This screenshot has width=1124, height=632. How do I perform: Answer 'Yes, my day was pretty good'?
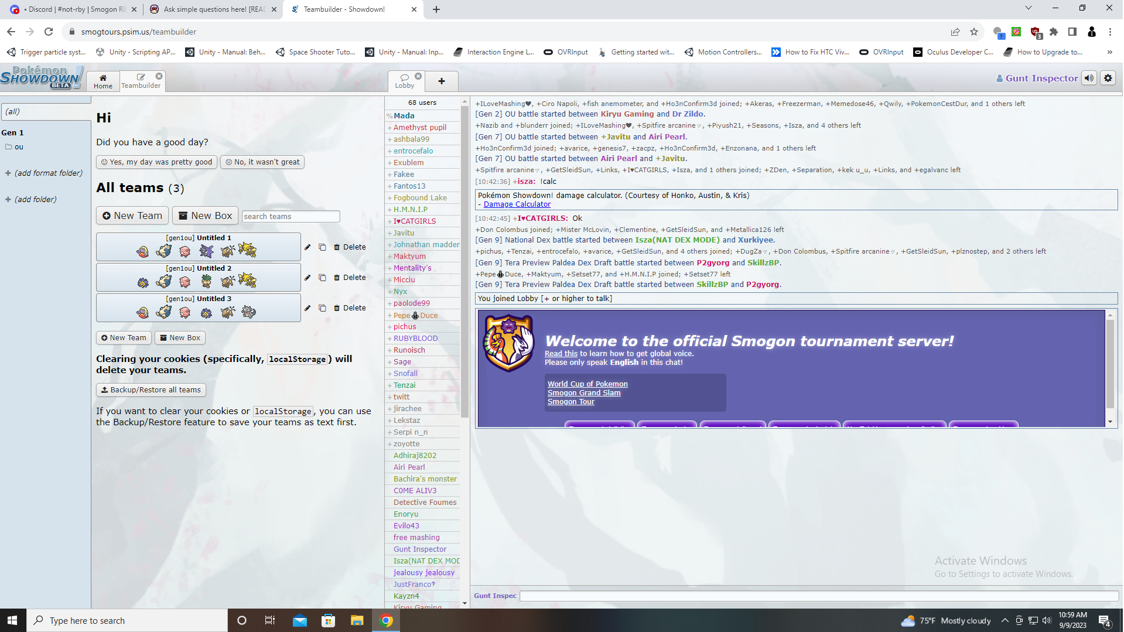[156, 162]
